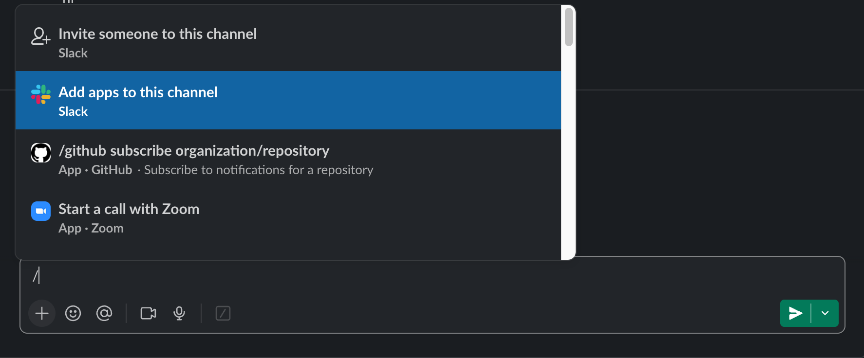Open the plus attachments menu

(42, 313)
